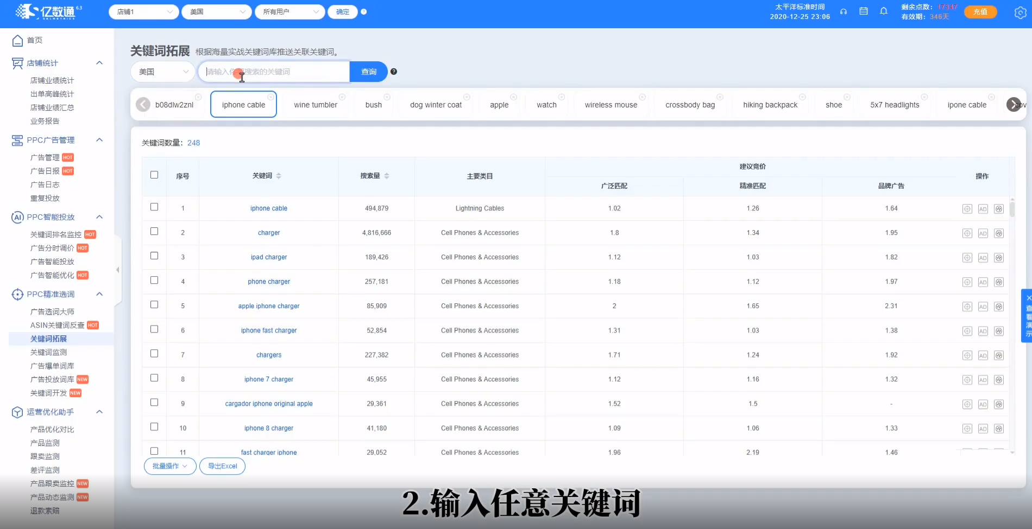Image resolution: width=1032 pixels, height=529 pixels.
Task: Click the last action icon for iphone cable row
Action: point(999,209)
